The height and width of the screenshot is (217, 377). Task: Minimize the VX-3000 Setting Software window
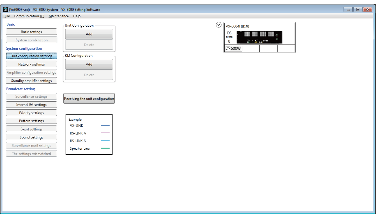(348, 9)
